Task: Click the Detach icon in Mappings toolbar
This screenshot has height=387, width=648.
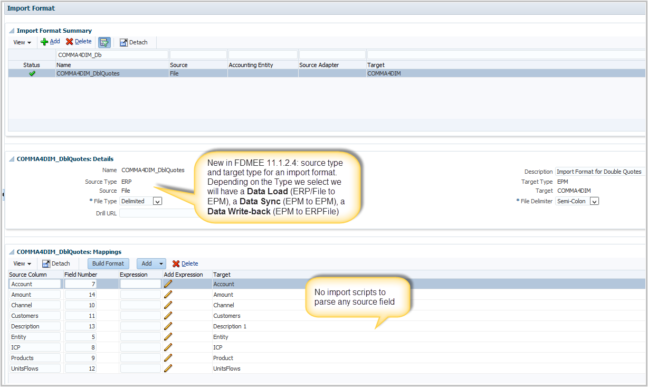Action: (46, 263)
